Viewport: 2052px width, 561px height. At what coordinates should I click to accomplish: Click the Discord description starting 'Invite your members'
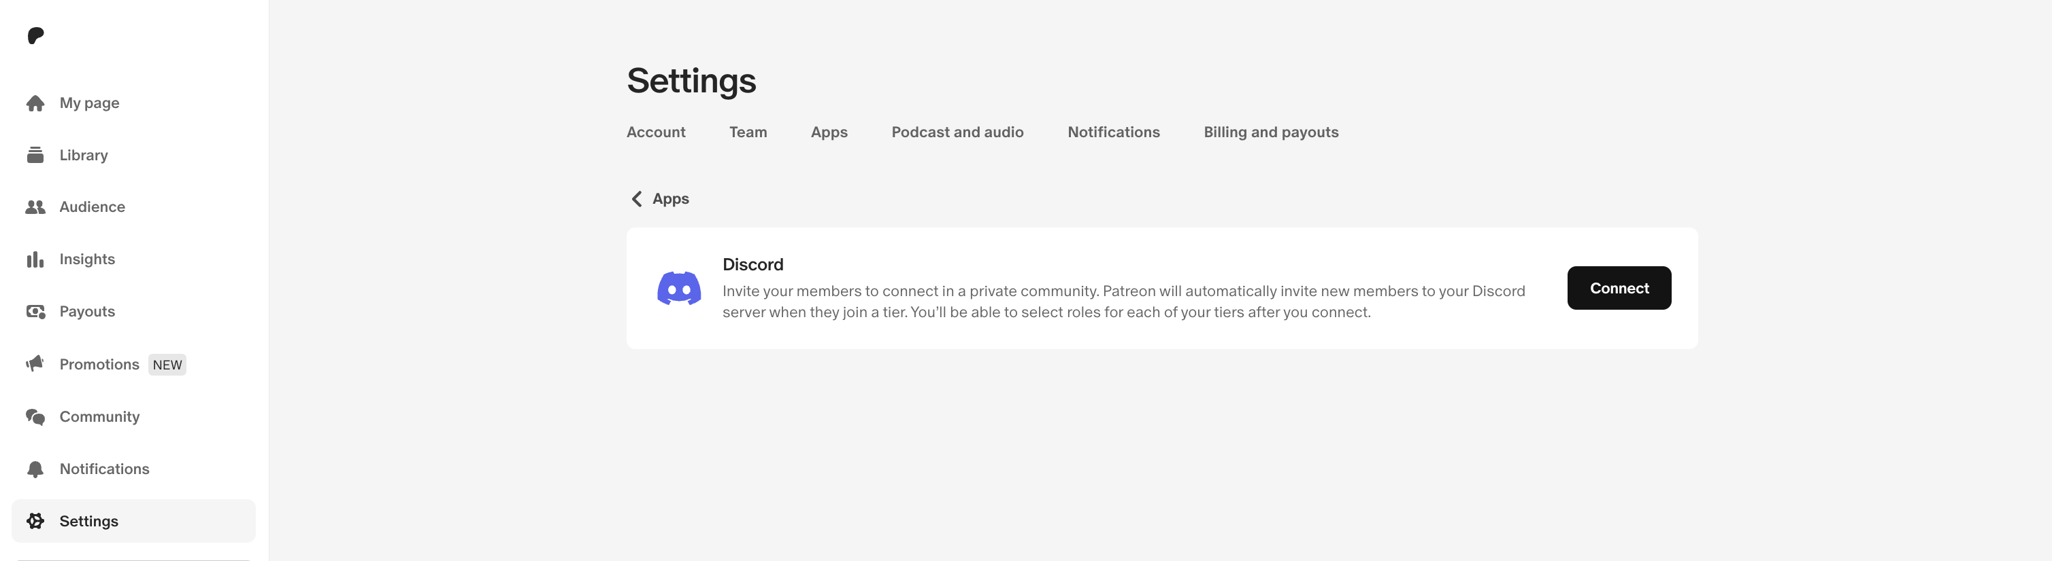(x=1124, y=302)
